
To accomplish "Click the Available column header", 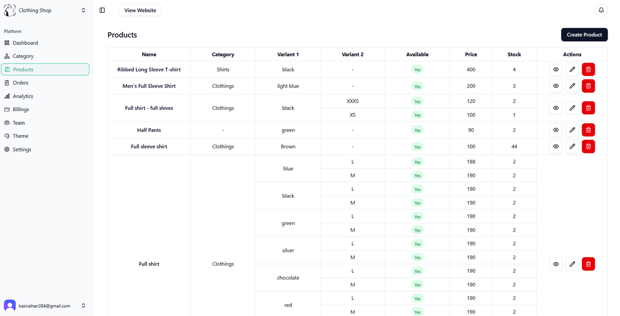I will [417, 54].
